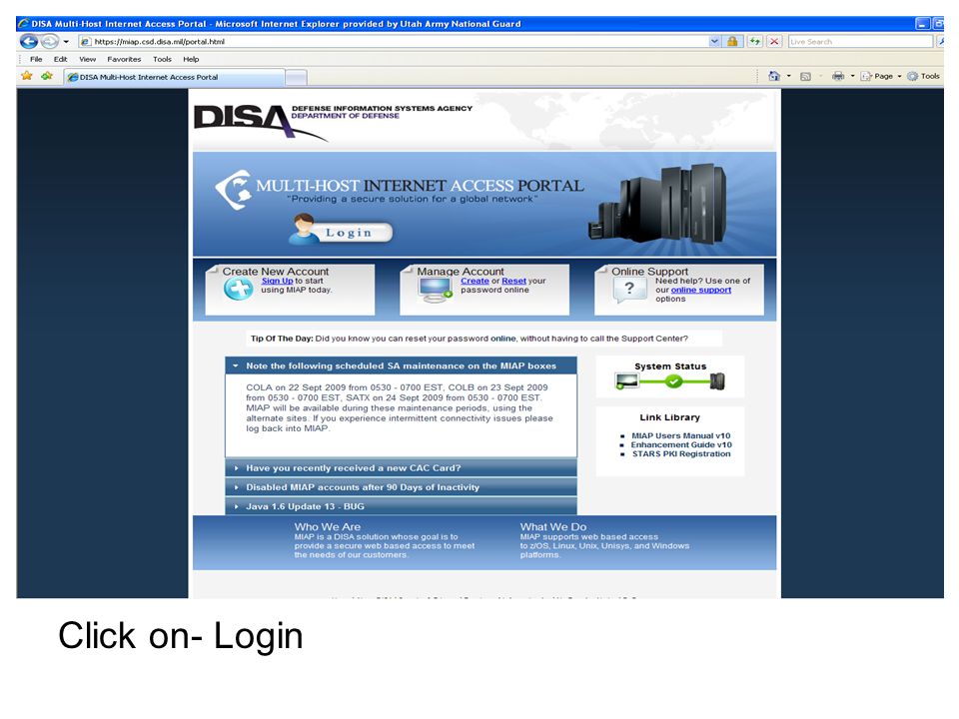Open the Print dropdown arrow
The image size is (959, 719).
coord(852,77)
